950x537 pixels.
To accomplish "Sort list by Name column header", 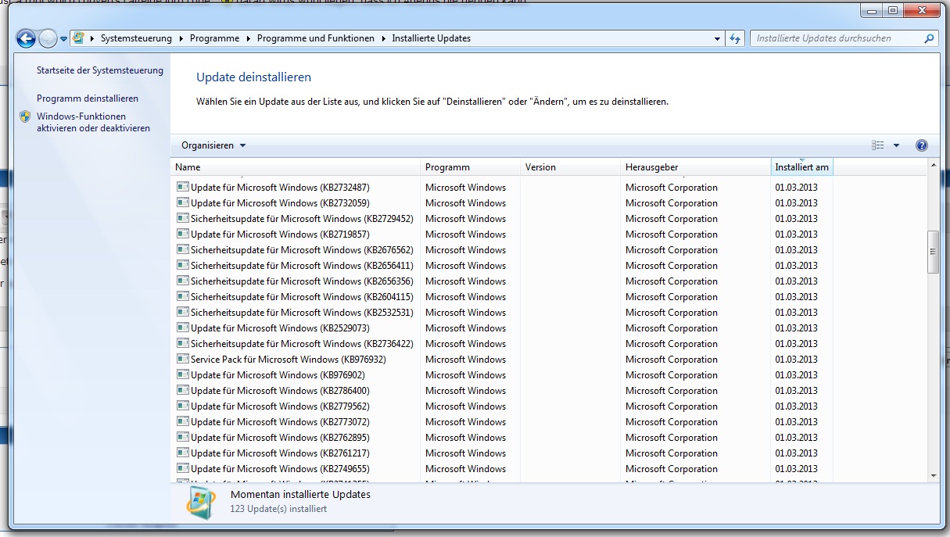I will 296,167.
